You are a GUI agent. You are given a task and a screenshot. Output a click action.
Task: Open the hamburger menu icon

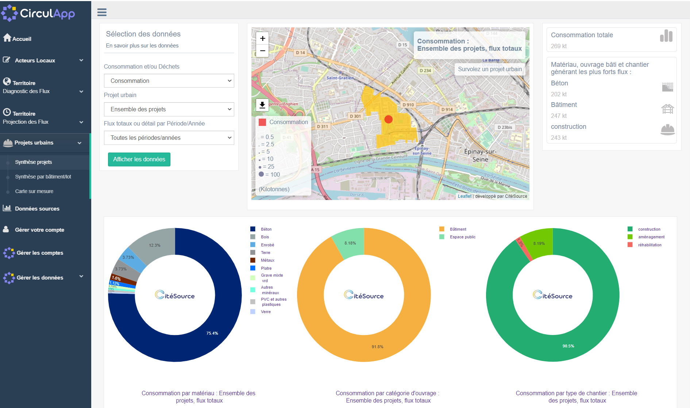coord(102,12)
